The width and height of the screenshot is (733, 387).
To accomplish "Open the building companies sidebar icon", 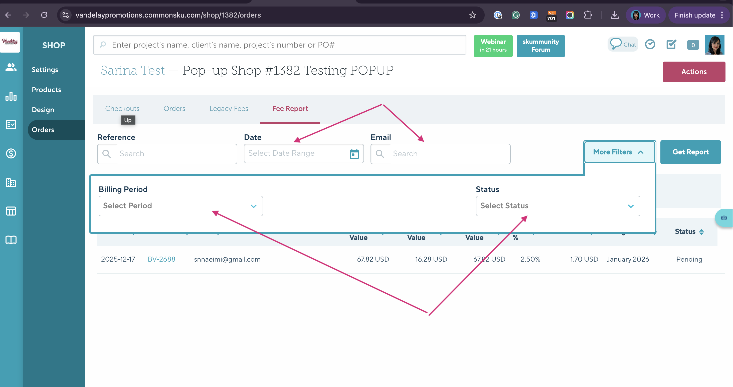I will [x=11, y=182].
